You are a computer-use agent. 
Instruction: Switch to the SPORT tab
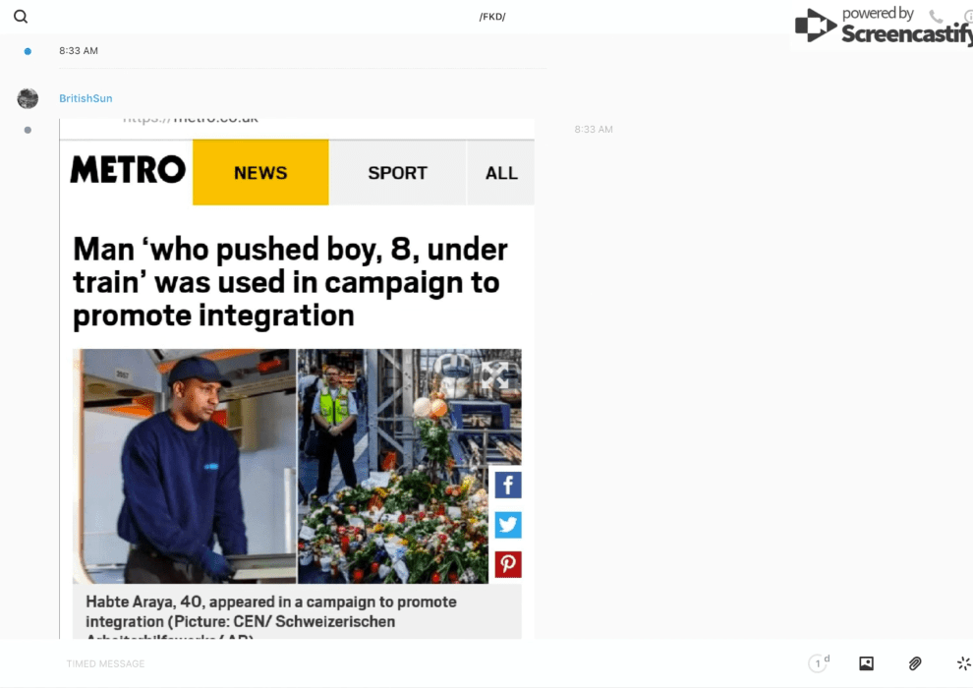[x=397, y=172]
